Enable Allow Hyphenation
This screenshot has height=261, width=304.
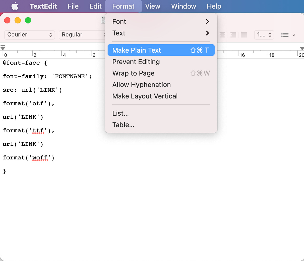click(161, 85)
